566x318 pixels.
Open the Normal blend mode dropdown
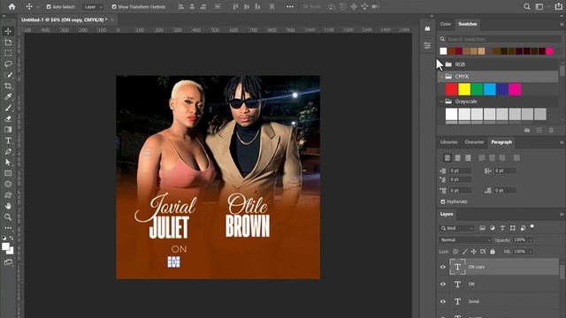click(x=465, y=240)
